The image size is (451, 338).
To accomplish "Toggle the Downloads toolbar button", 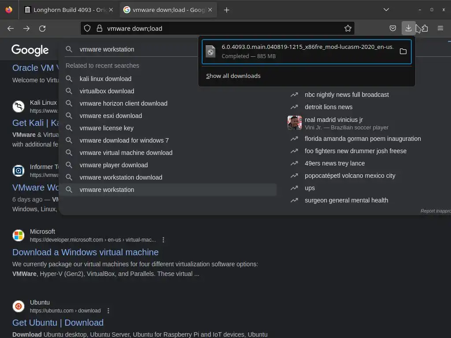I will pos(408,28).
